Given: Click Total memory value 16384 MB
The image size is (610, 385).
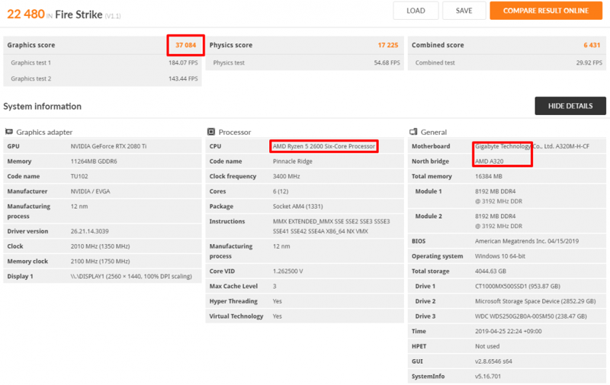Looking at the screenshot, I should pyautogui.click(x=488, y=176).
